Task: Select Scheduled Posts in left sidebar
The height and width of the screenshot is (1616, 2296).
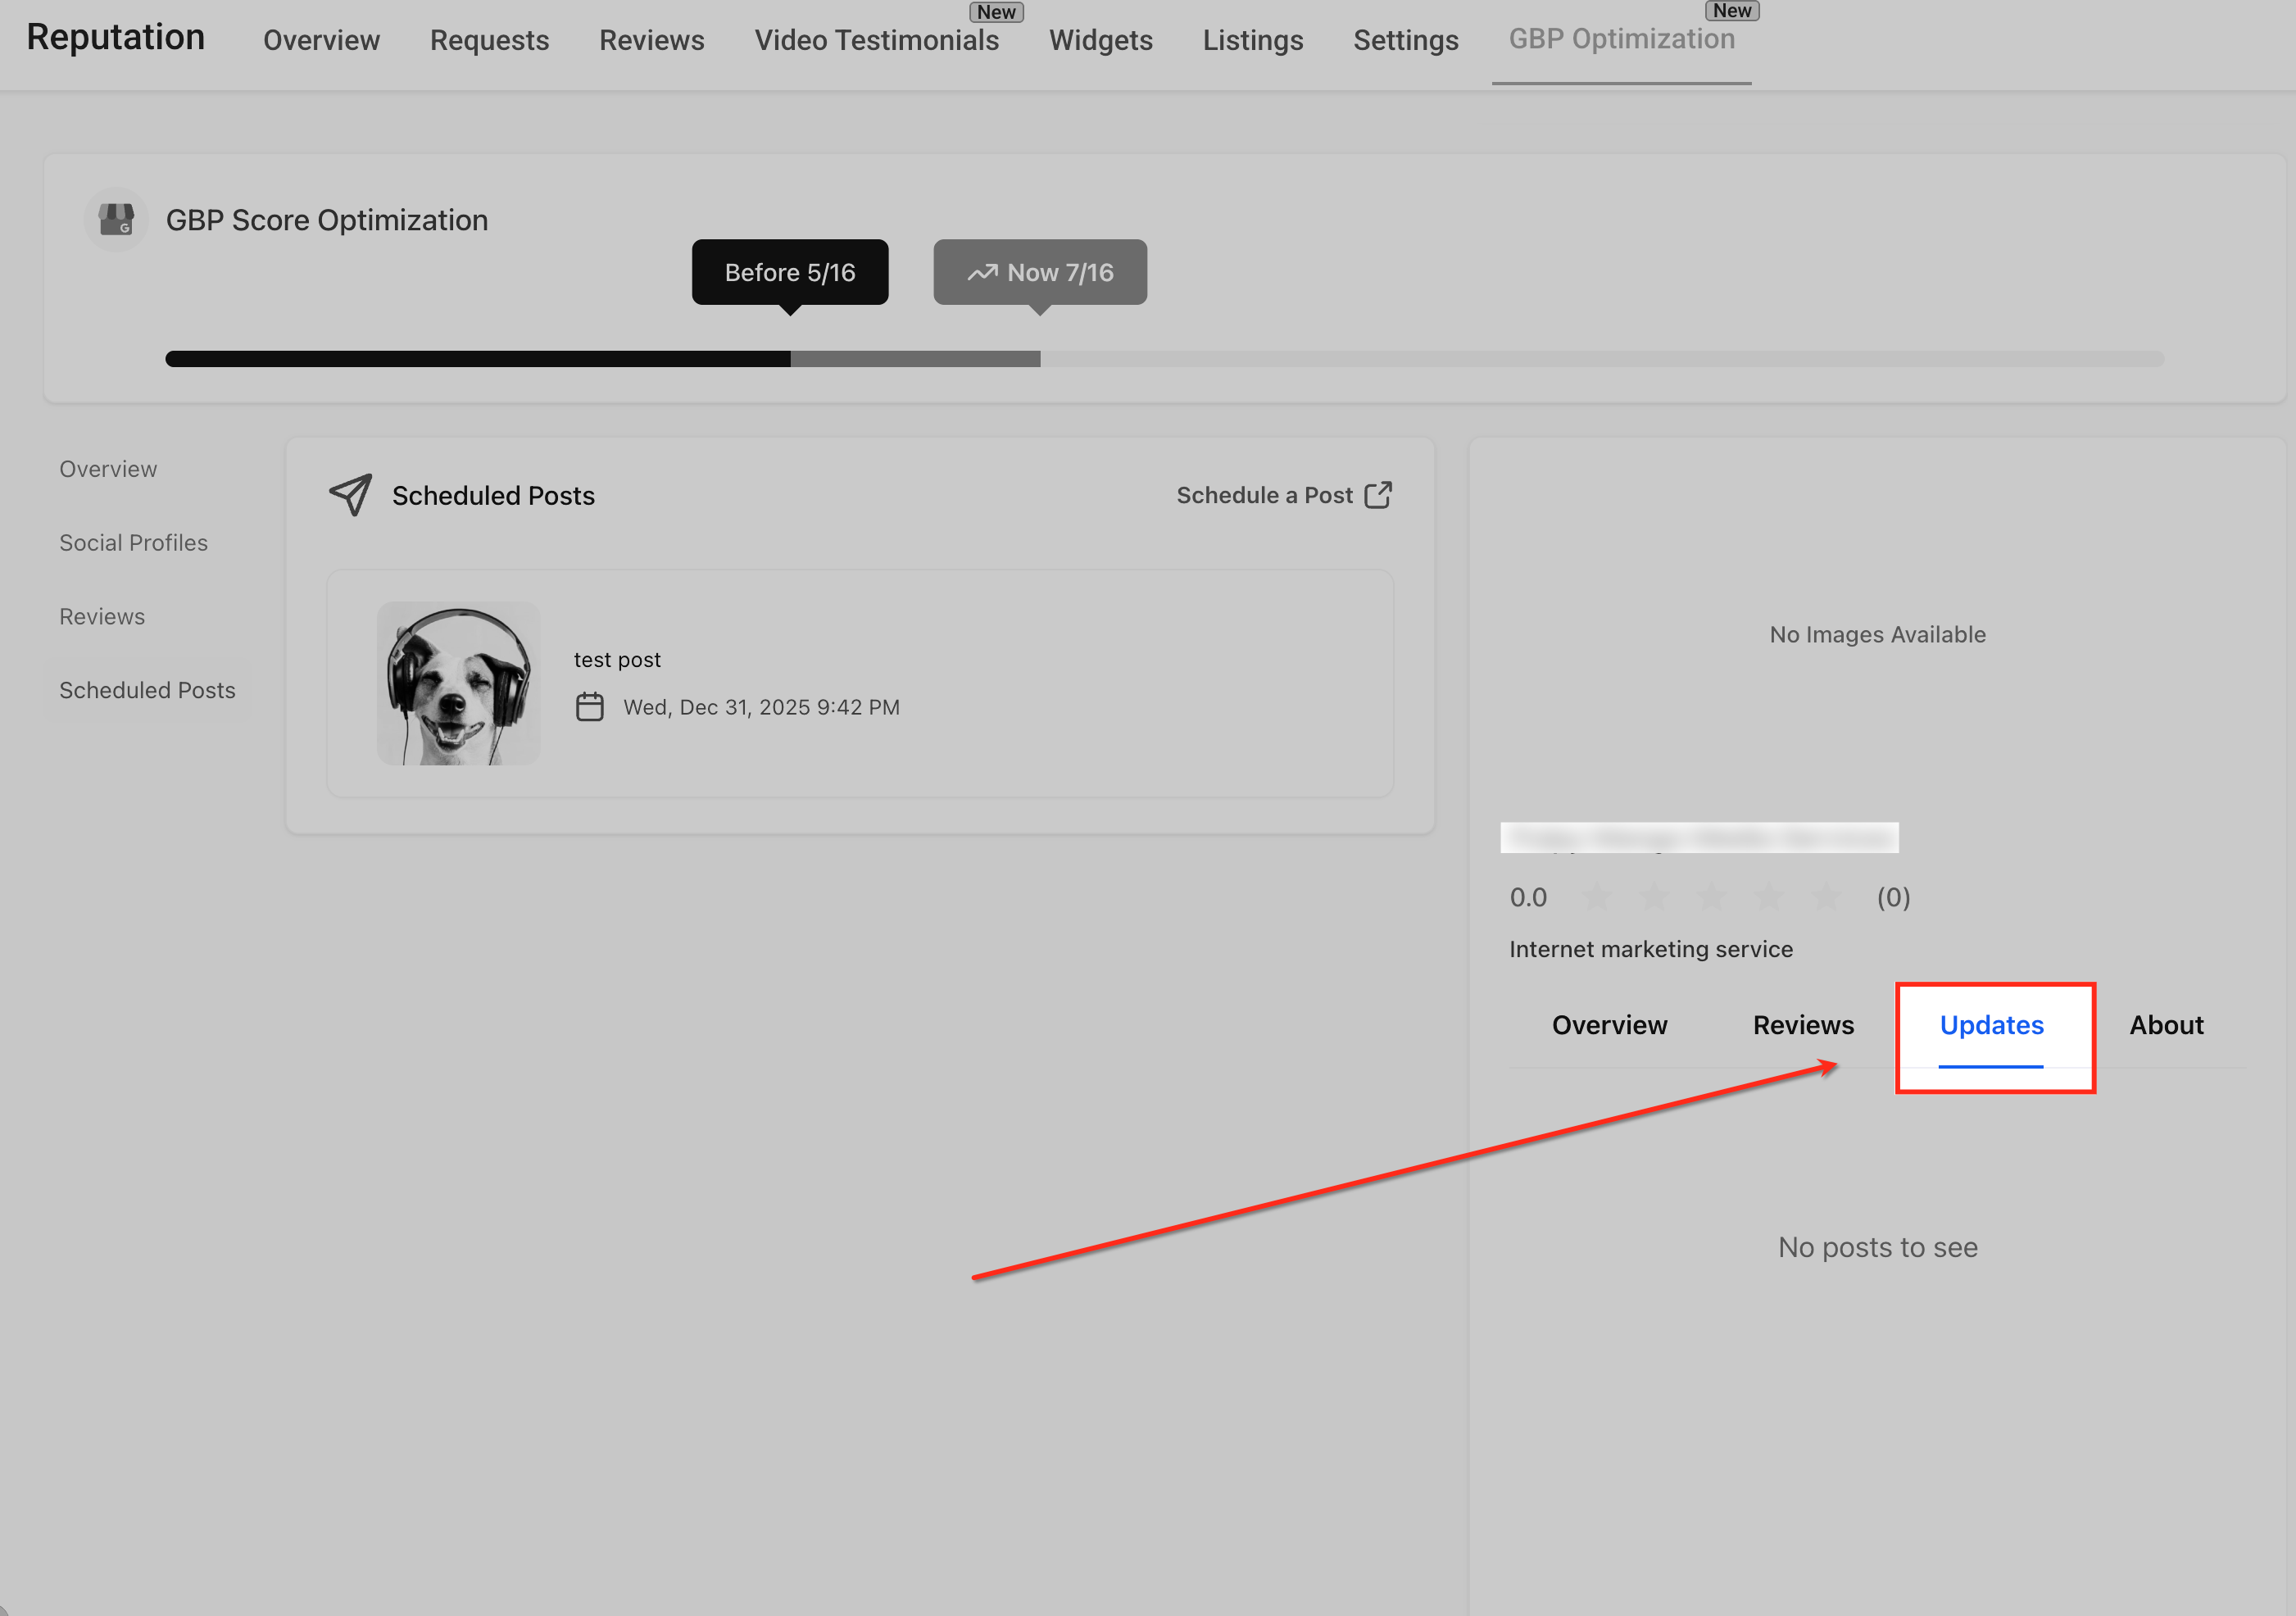Action: point(147,690)
